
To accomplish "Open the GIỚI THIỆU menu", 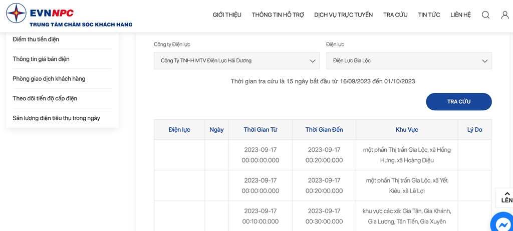I will pyautogui.click(x=227, y=14).
